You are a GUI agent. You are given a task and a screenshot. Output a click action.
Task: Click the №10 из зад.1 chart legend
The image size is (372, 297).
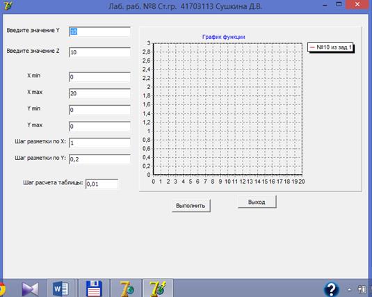[331, 47]
